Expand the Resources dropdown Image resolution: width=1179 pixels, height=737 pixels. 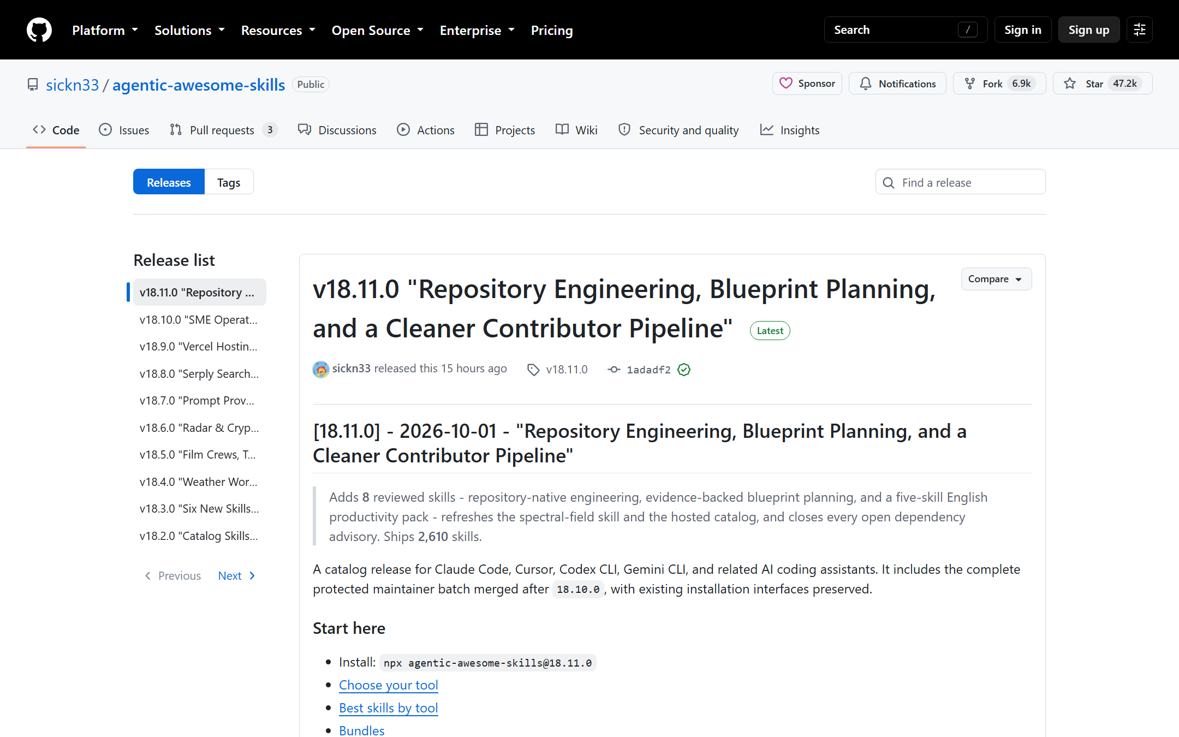coord(278,30)
